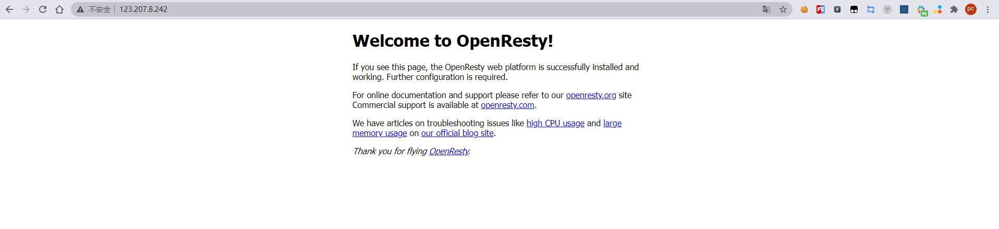This screenshot has width=999, height=229.
Task: Visit the our official blog site link
Action: point(457,133)
